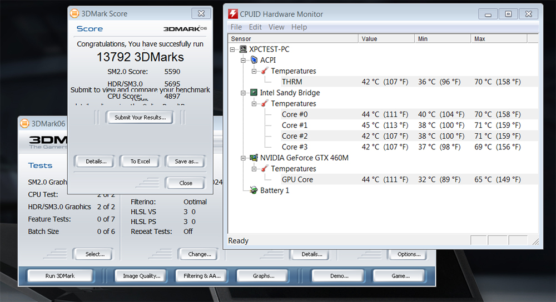
Task: Close the 3DMark Score dialog via Close button
Action: (x=186, y=183)
